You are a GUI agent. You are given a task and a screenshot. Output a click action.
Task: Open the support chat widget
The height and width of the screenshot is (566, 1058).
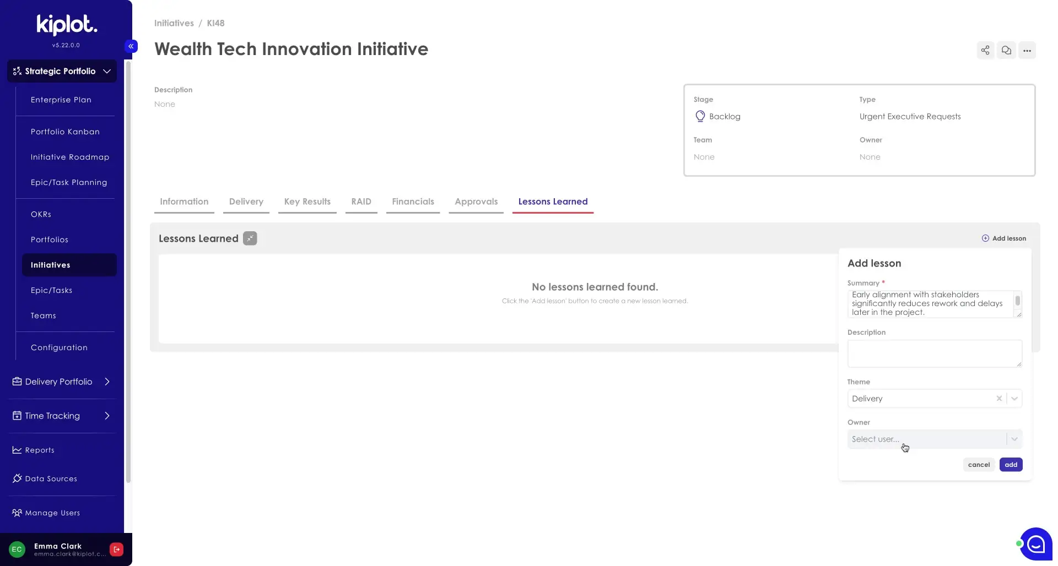1035,543
